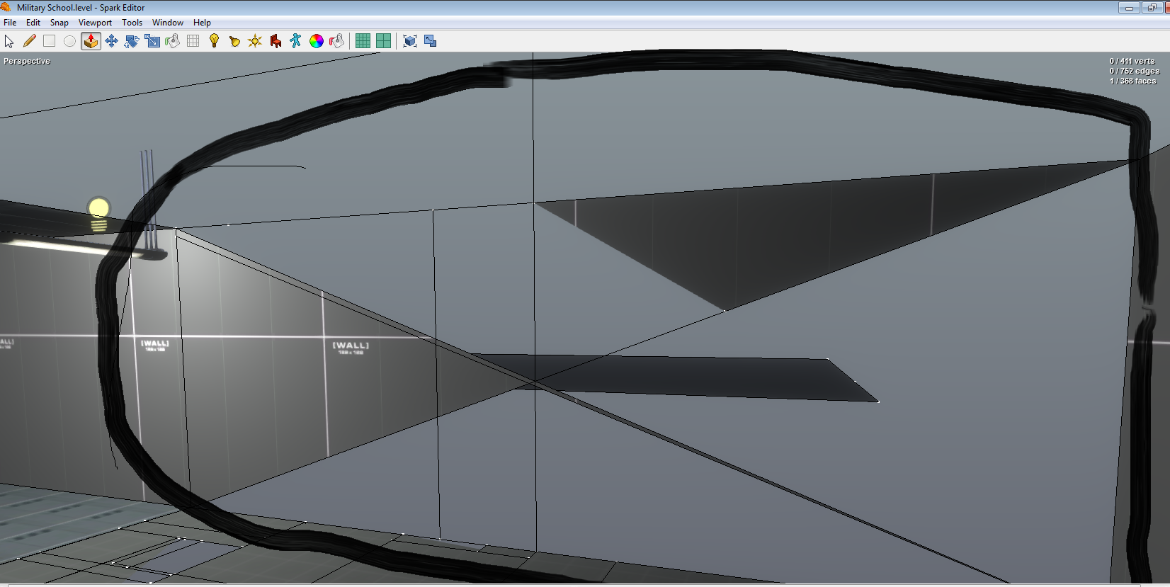
Task: Click the Perspective viewport label
Action: [x=27, y=61]
